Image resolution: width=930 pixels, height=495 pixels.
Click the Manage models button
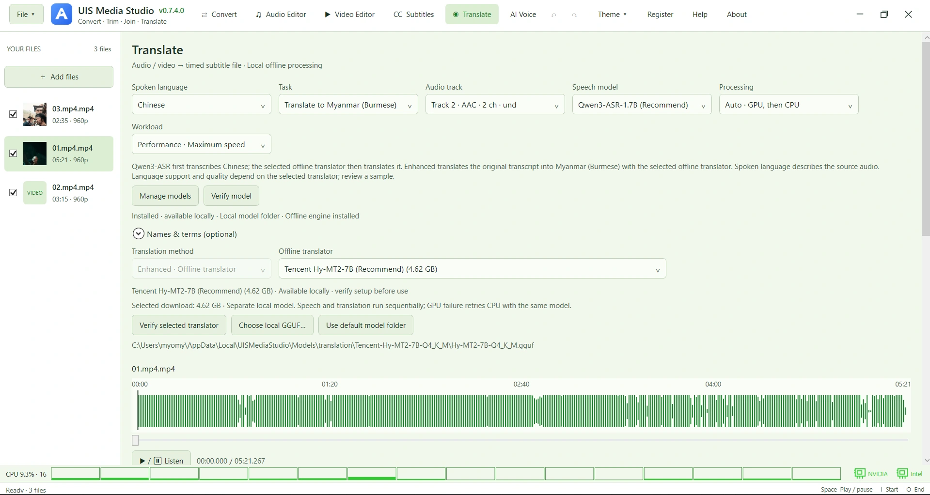165,196
